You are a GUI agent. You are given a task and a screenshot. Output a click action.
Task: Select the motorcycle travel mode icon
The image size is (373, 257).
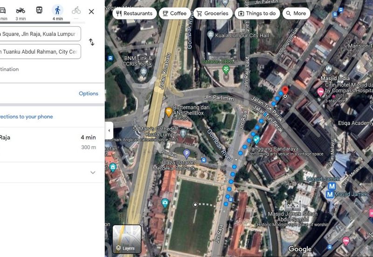tap(21, 11)
